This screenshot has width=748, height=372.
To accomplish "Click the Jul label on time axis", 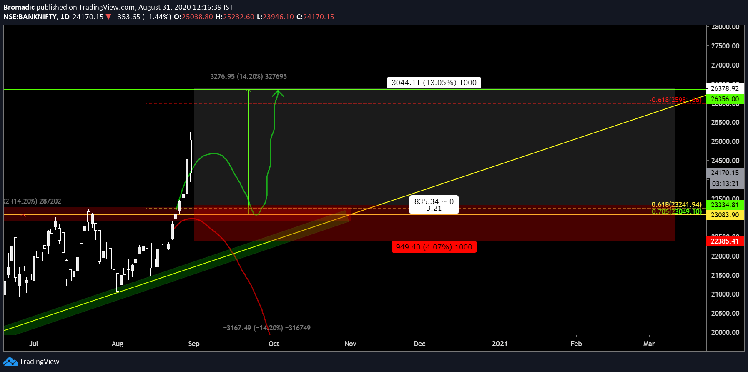I will point(34,344).
